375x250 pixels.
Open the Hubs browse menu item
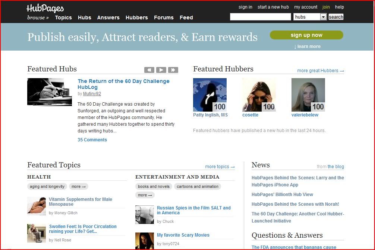coord(84,17)
